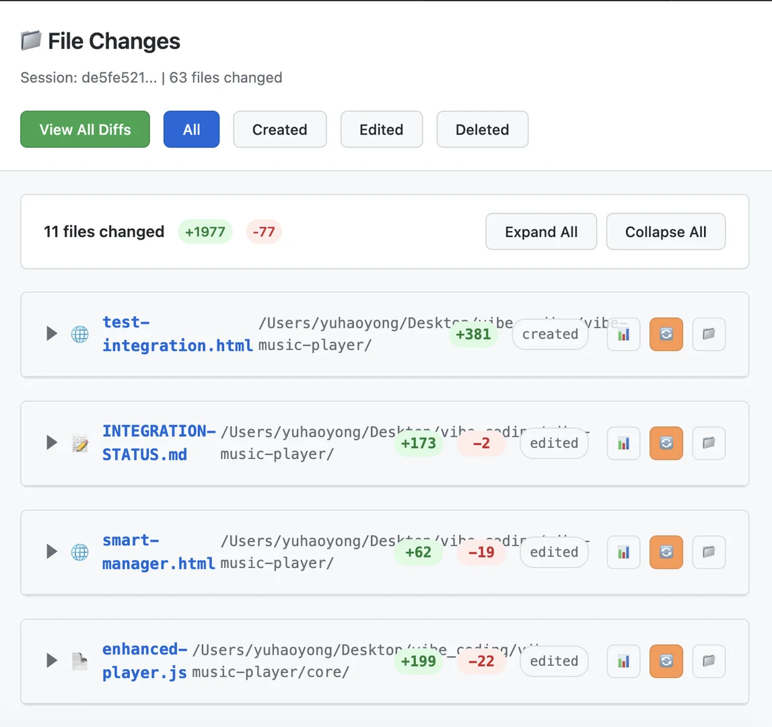The width and height of the screenshot is (772, 727).
Task: Select the Created filter tab
Action: click(x=279, y=129)
